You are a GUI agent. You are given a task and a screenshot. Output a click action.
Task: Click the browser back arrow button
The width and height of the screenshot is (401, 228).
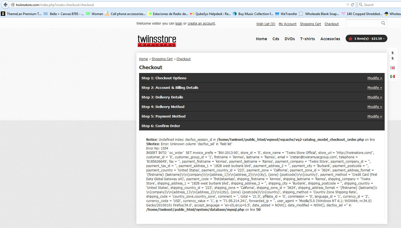pyautogui.click(x=5, y=5)
